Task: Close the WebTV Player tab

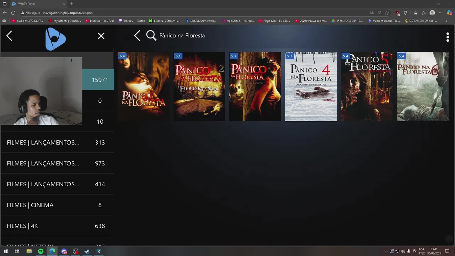Action: click(64, 4)
